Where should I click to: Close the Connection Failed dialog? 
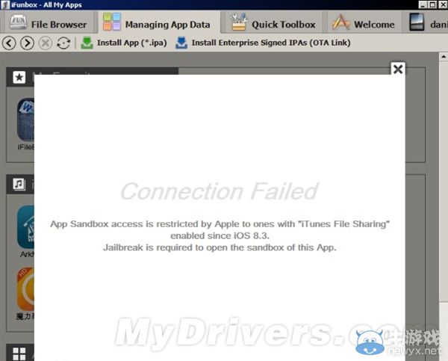coord(398,69)
